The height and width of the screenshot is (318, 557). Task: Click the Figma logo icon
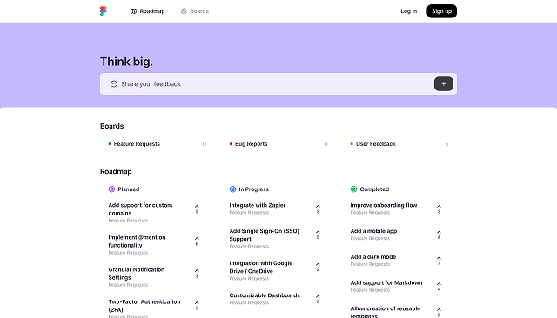click(x=103, y=11)
